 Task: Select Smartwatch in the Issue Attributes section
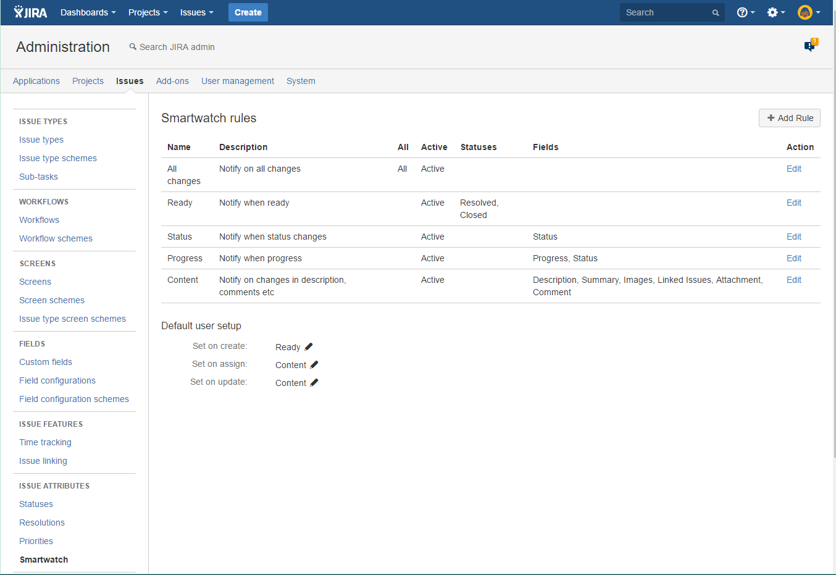(43, 560)
